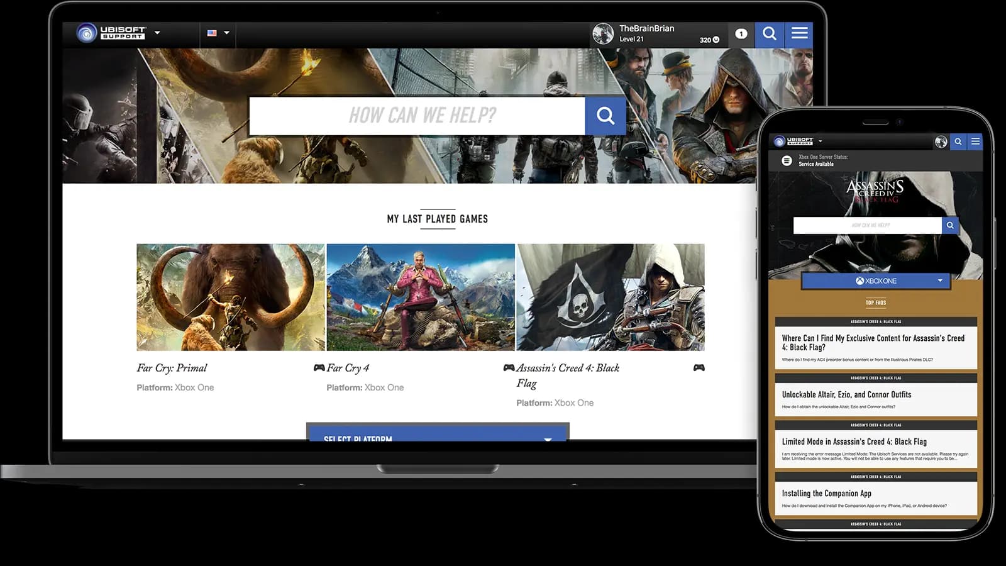Viewport: 1006px width, 566px height.
Task: Click the 'Assassin's Creed 4: Black Flag' title
Action: (x=568, y=375)
